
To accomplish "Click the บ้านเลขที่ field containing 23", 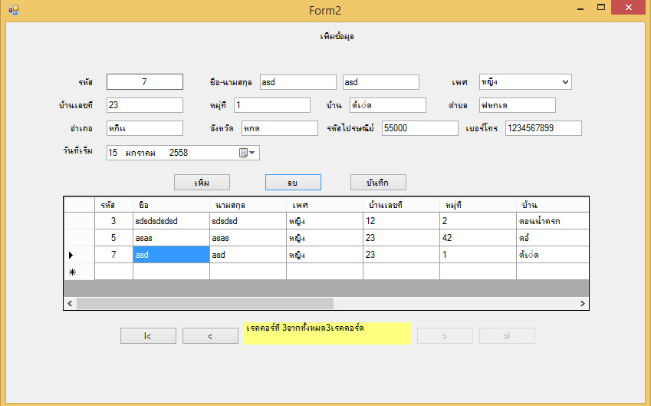I will tap(144, 105).
